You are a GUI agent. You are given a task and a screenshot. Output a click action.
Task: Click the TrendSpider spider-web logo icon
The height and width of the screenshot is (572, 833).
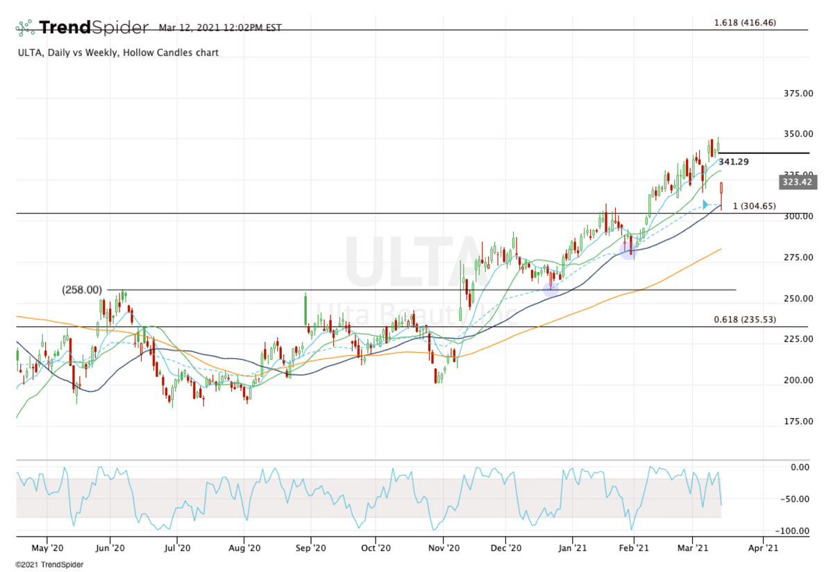pos(25,28)
